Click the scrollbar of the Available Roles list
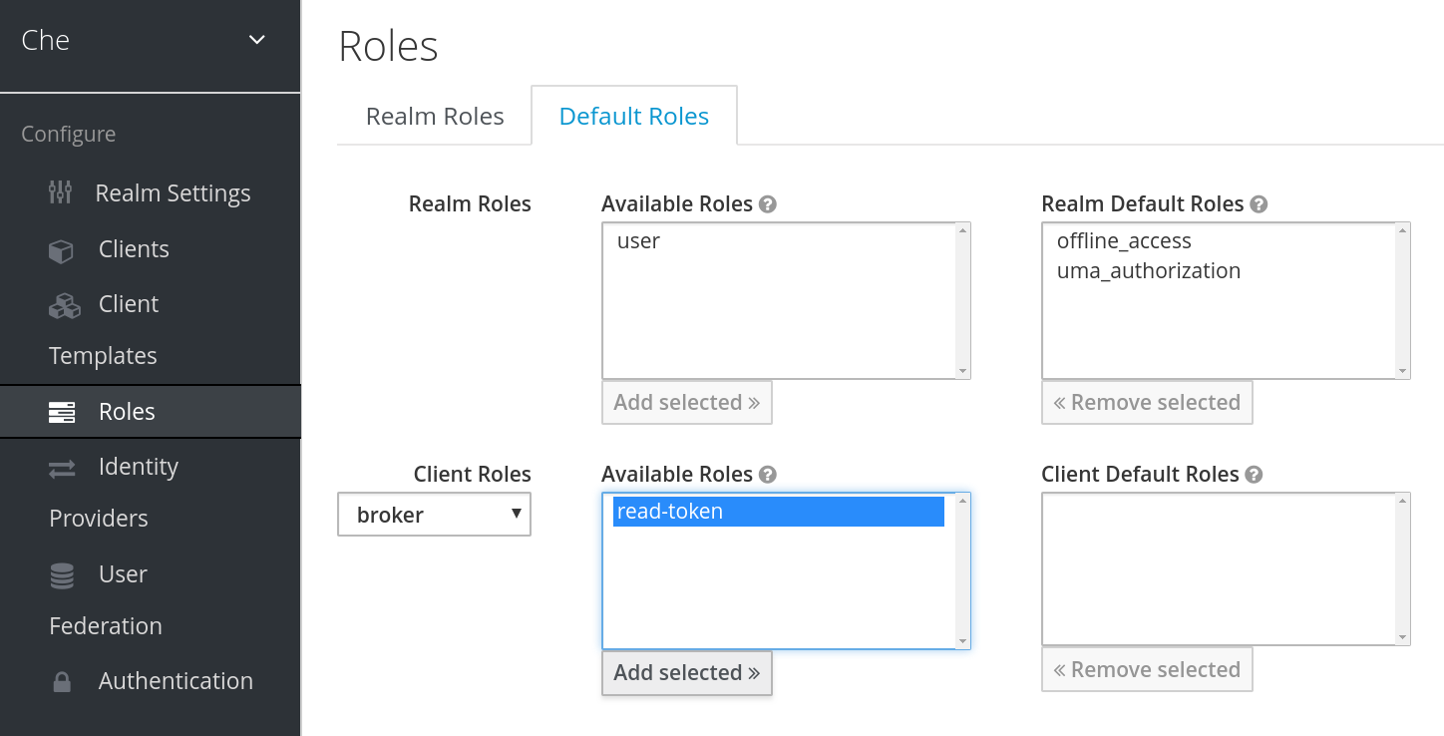This screenshot has width=1444, height=736. [x=963, y=299]
